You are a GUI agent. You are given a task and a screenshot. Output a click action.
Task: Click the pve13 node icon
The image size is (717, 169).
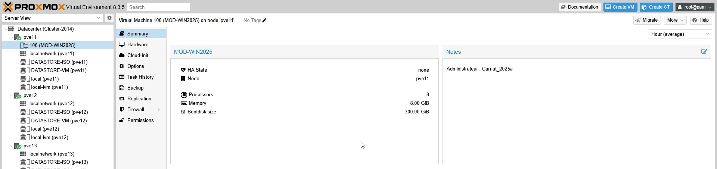tap(18, 146)
